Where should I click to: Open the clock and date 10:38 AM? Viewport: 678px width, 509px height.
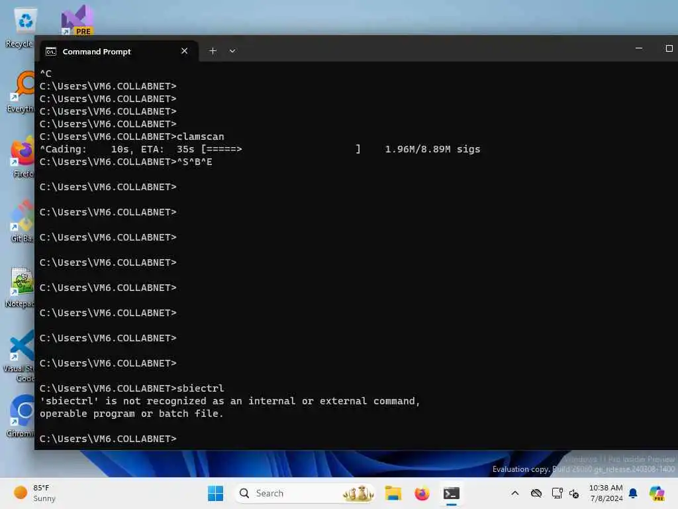click(x=606, y=493)
